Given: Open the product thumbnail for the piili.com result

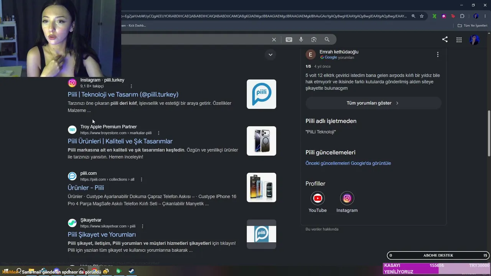Looking at the screenshot, I should (261, 187).
